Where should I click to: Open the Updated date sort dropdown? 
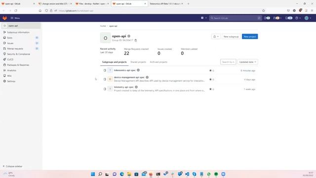point(247,62)
